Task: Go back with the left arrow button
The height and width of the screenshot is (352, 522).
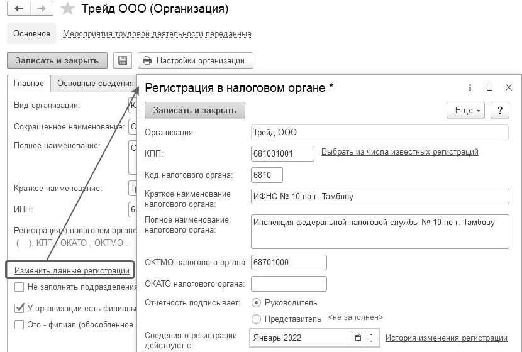Action: [19, 9]
